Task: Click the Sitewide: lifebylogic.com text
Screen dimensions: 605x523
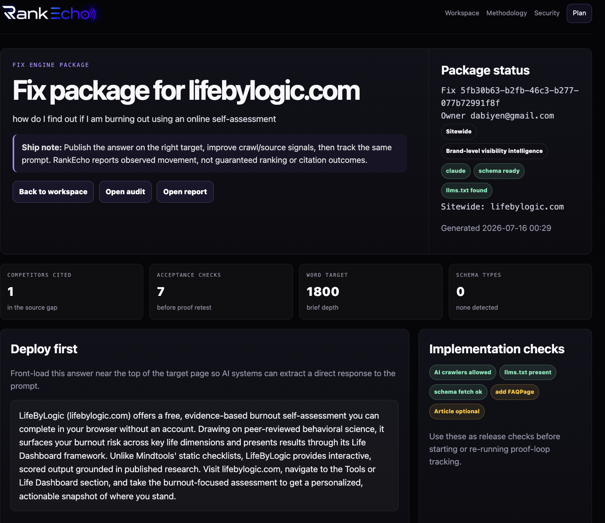Action: click(x=502, y=207)
